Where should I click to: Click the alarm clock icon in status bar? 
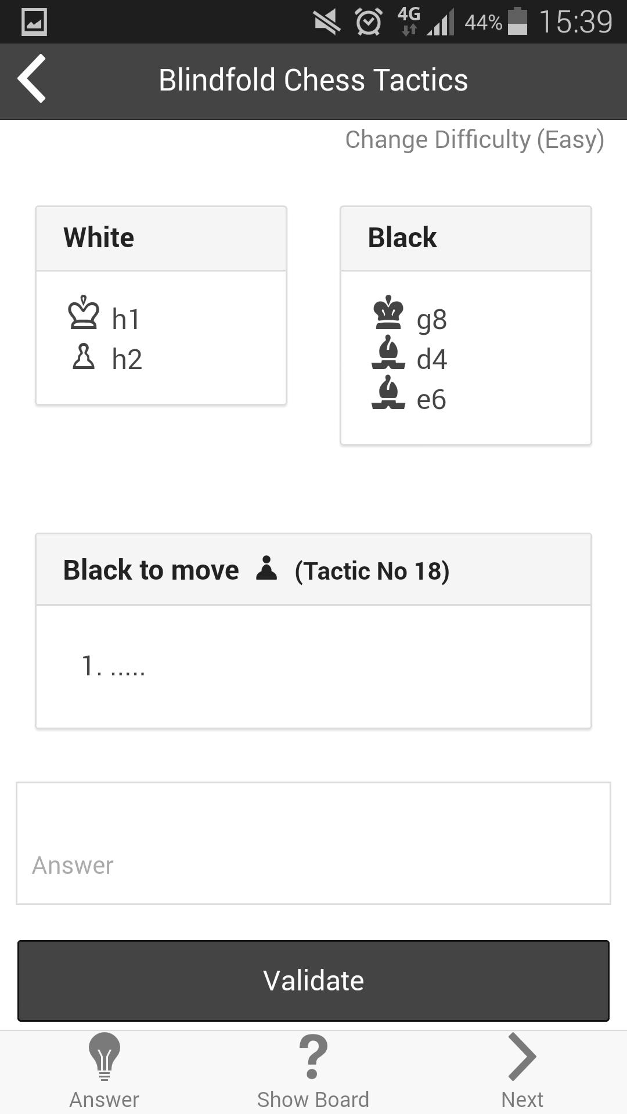[x=367, y=21]
